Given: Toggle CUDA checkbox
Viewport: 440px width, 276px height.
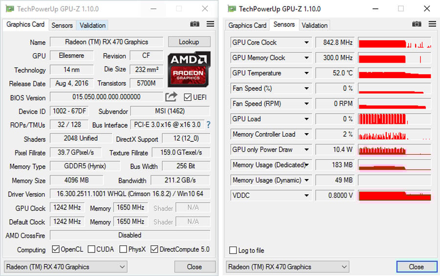Looking at the screenshot, I should point(91,249).
